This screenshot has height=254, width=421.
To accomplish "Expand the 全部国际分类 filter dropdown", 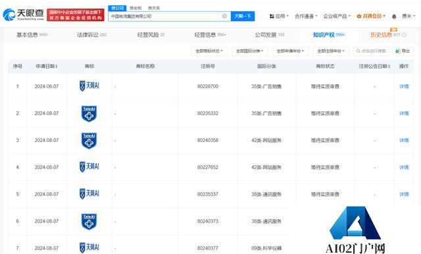I will 250,51.
